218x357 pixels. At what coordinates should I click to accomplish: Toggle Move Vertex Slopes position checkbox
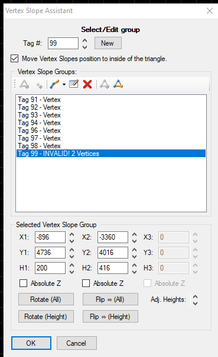point(15,59)
